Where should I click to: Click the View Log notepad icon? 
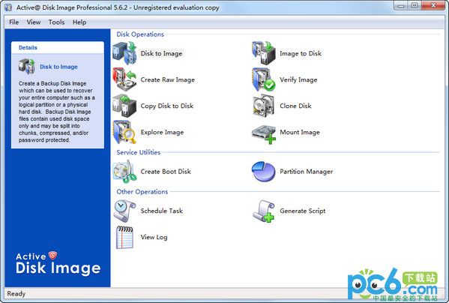(x=125, y=238)
